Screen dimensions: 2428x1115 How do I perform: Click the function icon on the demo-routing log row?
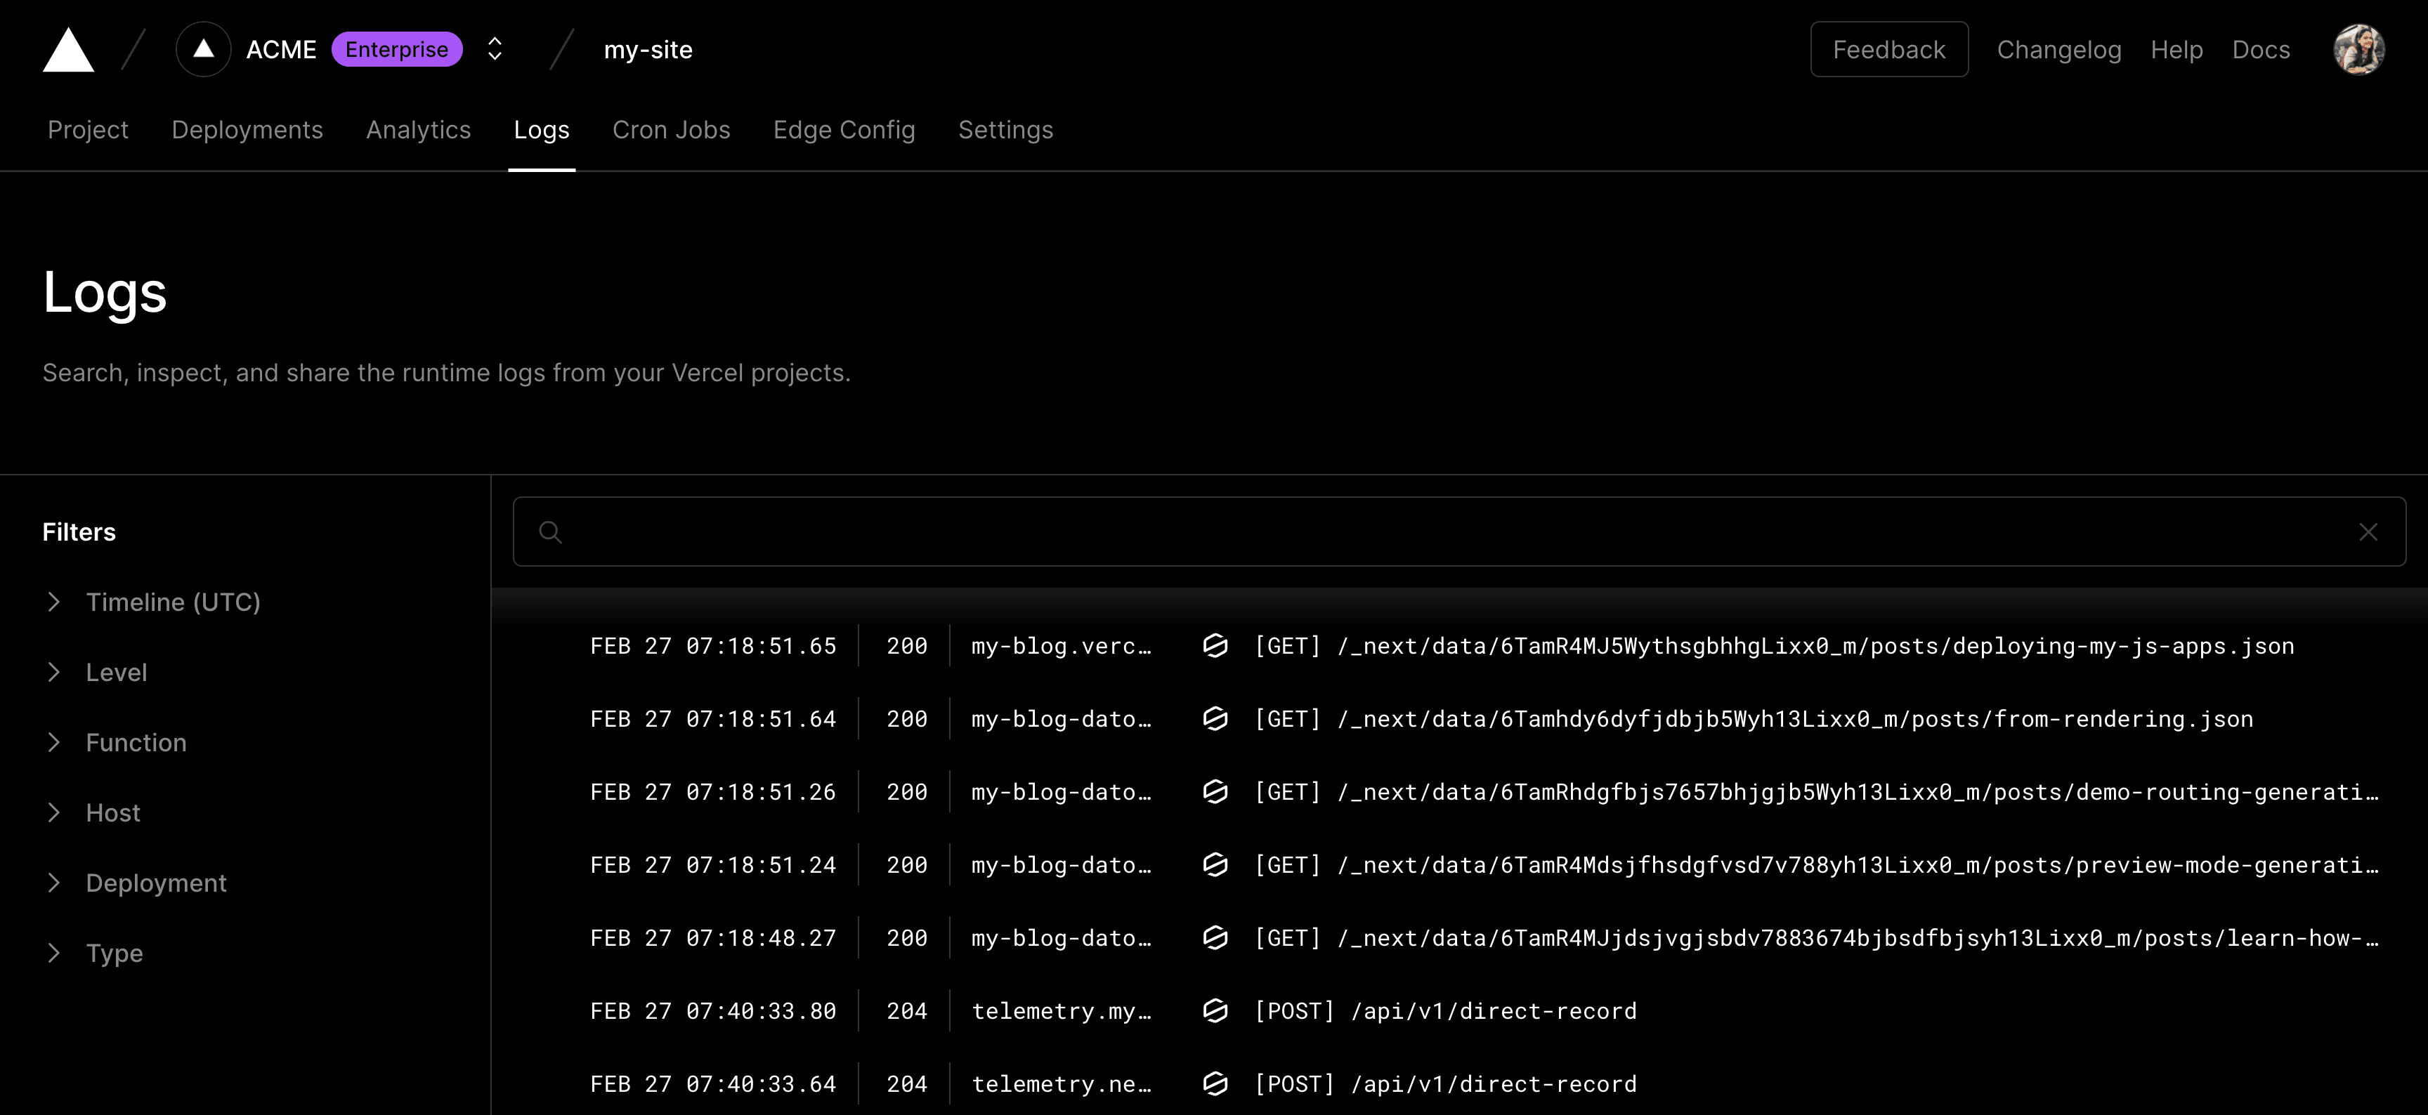point(1215,791)
